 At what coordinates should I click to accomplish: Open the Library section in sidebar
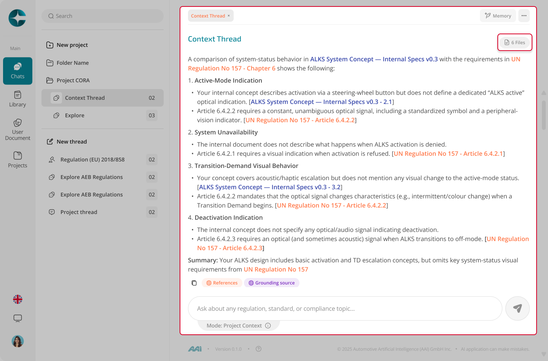[x=18, y=99]
